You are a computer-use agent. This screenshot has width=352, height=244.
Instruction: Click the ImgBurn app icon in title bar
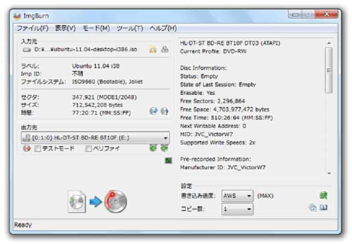[17, 16]
